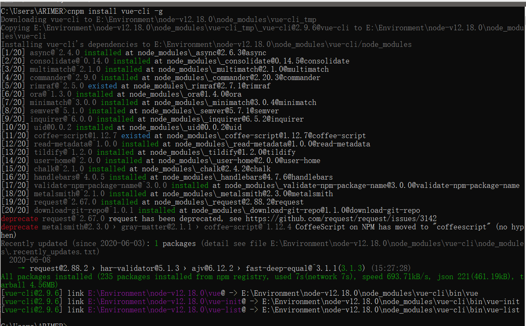Click the bin\vue-init link target path
This screenshot has height=326, width=526.
click(x=391, y=302)
